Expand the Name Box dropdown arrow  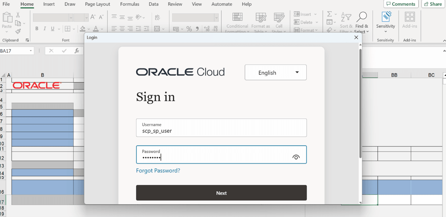point(31,51)
